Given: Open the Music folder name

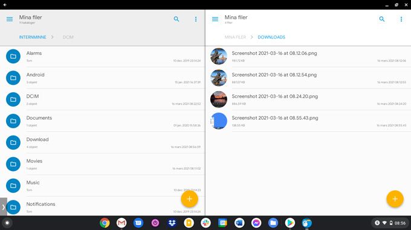Looking at the screenshot, I should 33,182.
